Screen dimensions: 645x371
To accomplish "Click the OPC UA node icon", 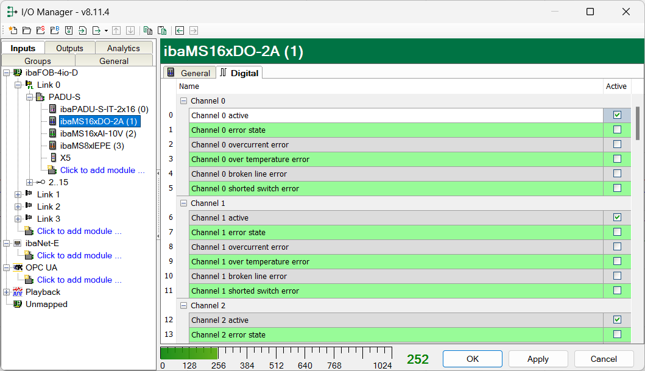I will click(18, 268).
